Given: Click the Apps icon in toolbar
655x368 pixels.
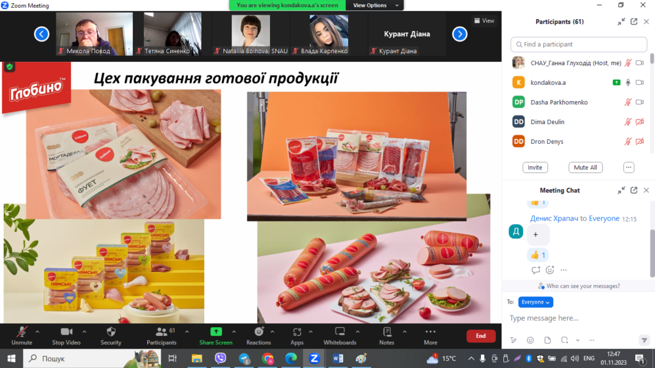Looking at the screenshot, I should [x=297, y=332].
